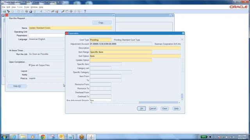The image size is (250, 140).
Task: Click Help in the Parameters dialog
Action: click(176, 108)
